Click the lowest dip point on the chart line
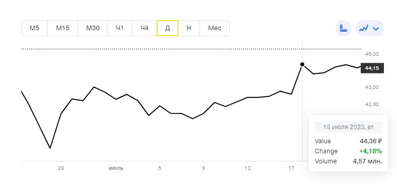Screen dimensions: 397x191 pyautogui.click(x=50, y=148)
